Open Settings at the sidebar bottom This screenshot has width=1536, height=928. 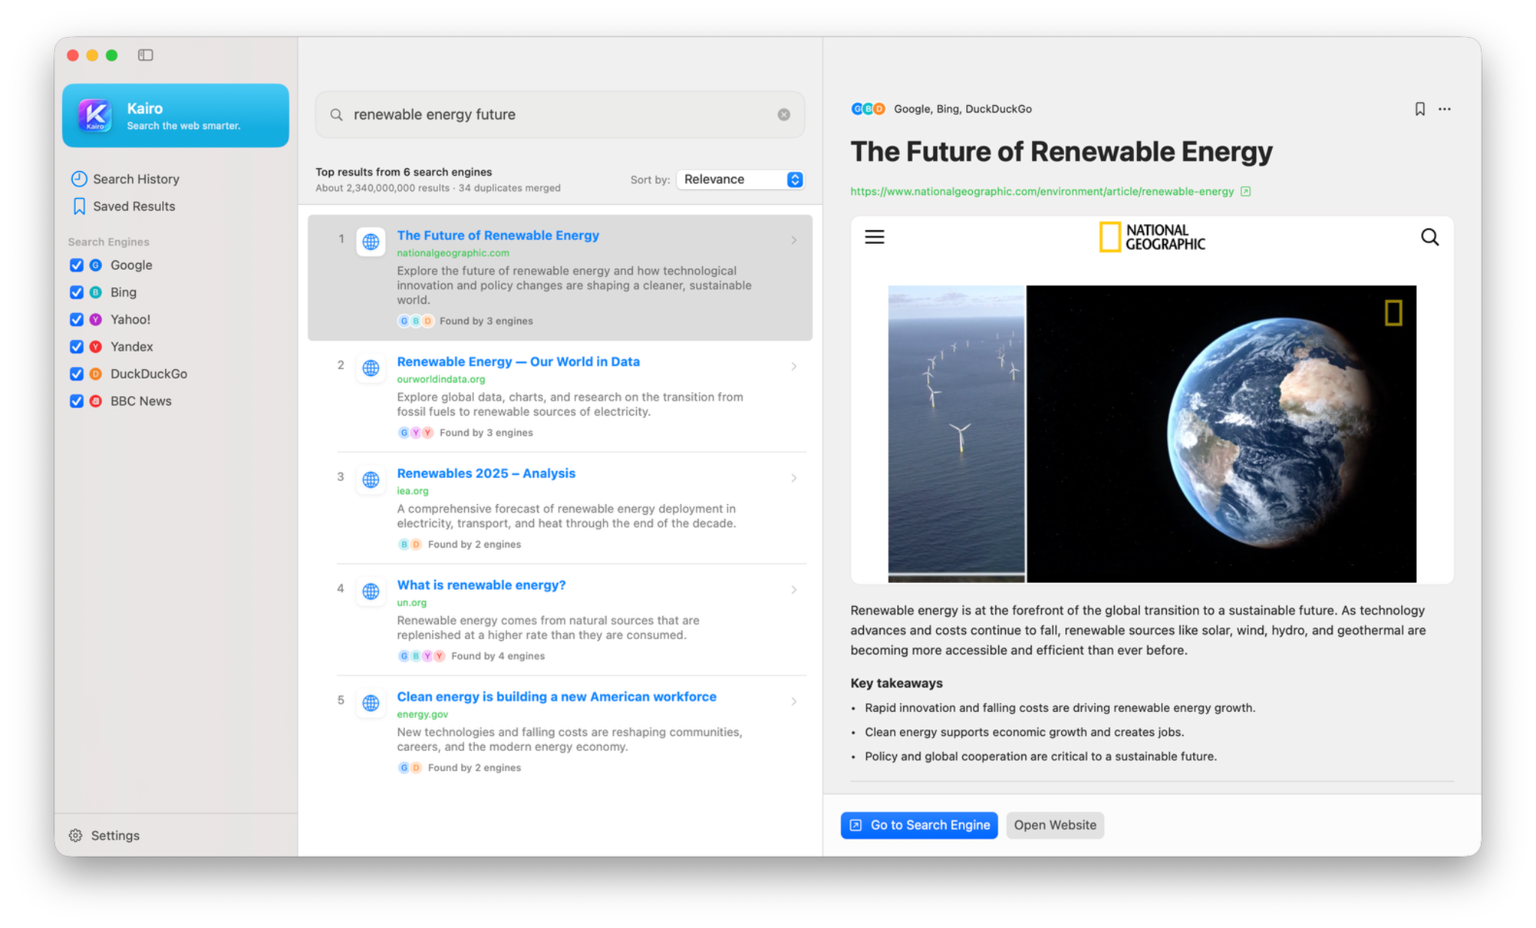pyautogui.click(x=104, y=835)
